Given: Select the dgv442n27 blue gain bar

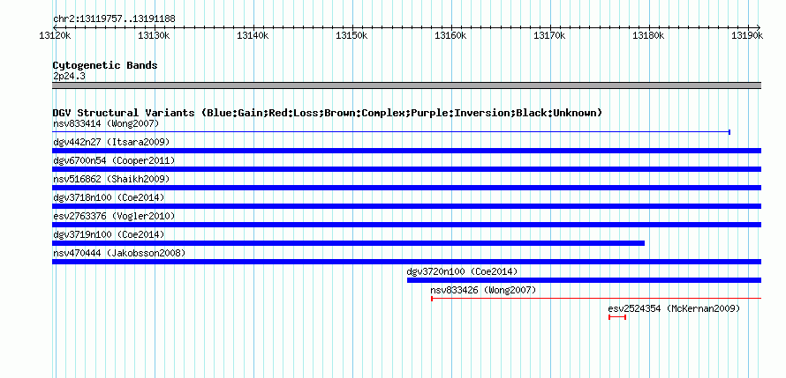Looking at the screenshot, I should 406,151.
